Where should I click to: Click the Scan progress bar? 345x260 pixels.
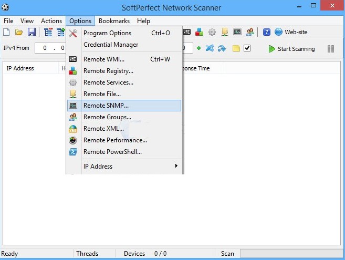pyautogui.click(x=291, y=254)
